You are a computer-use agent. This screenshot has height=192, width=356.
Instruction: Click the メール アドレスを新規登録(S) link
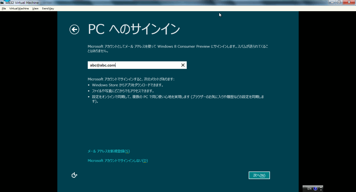pyautogui.click(x=109, y=151)
